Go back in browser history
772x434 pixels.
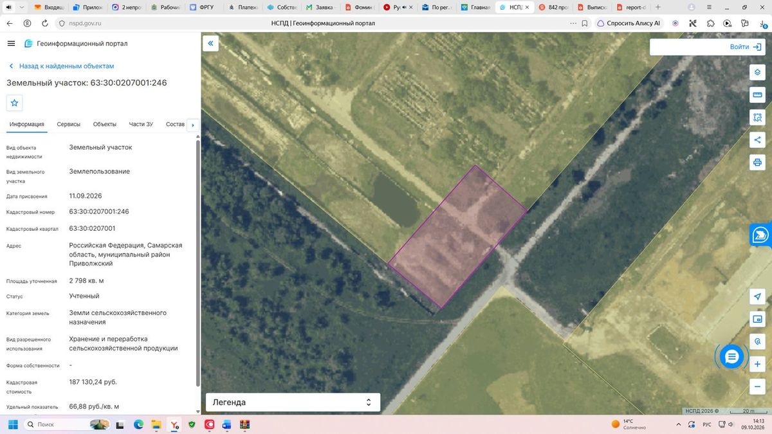(10, 23)
